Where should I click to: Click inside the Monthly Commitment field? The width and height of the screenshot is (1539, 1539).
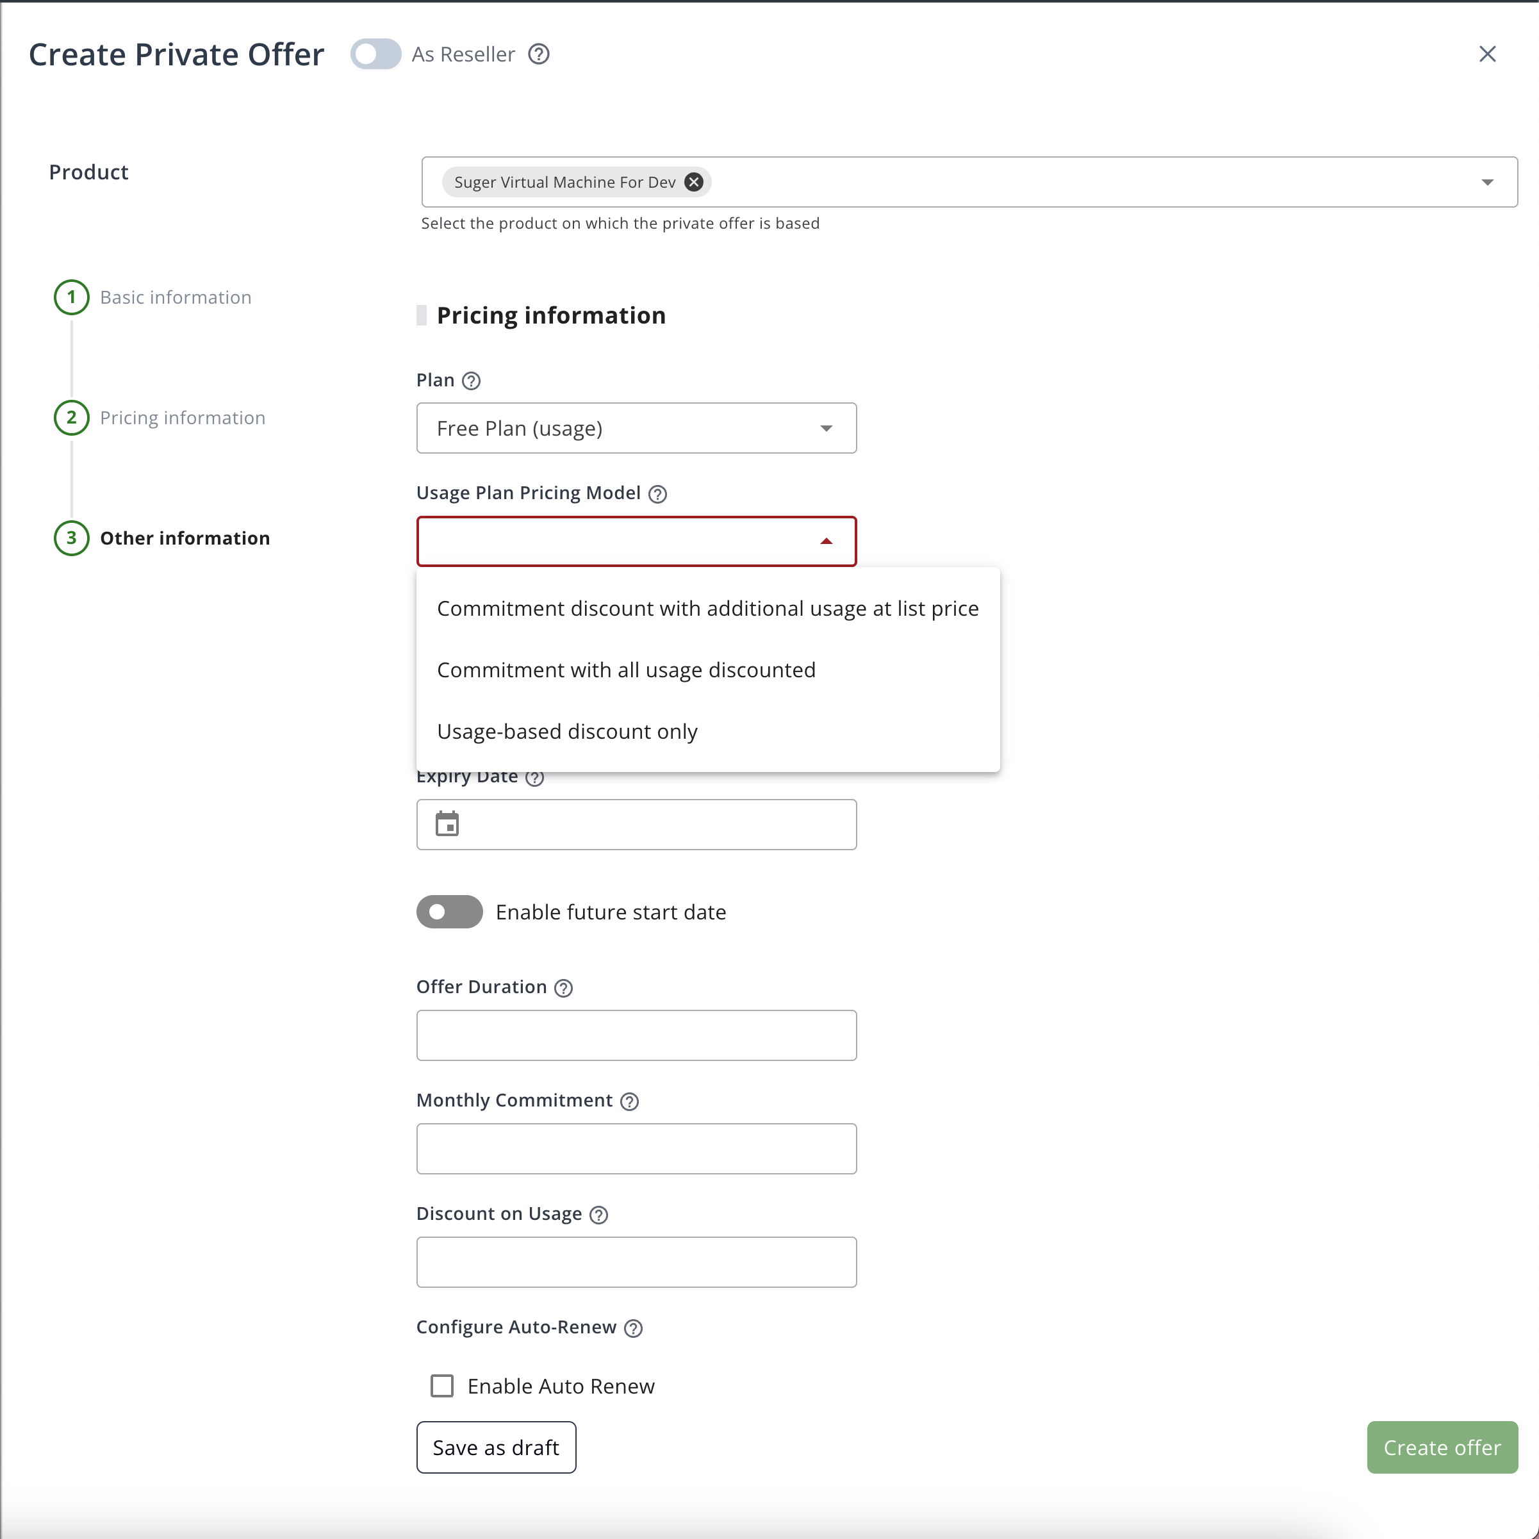pos(636,1149)
